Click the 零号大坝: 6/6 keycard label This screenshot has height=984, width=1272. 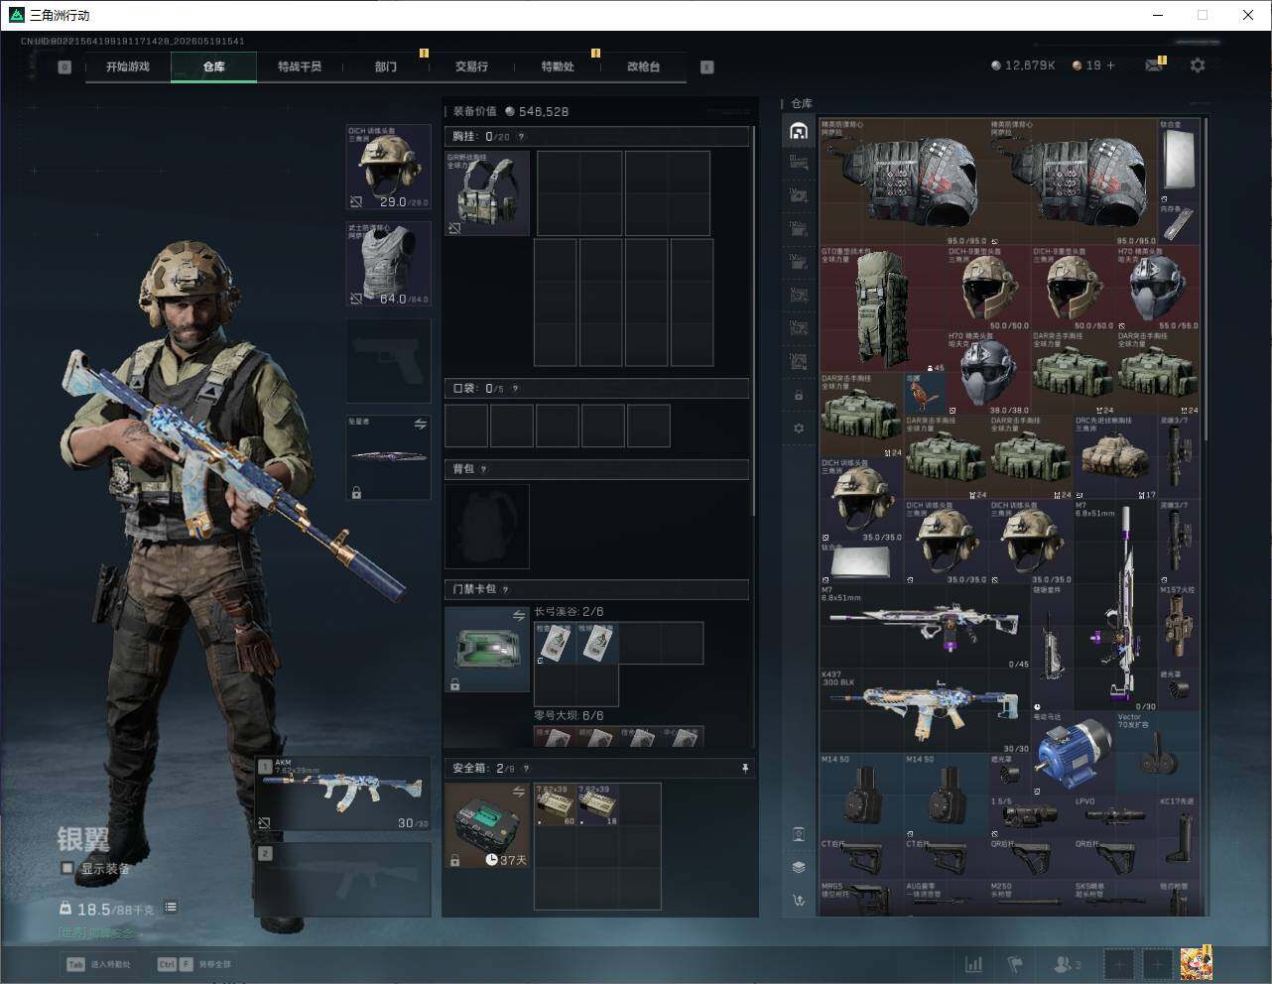tap(569, 715)
